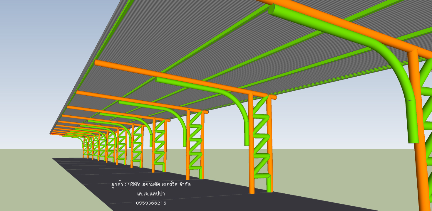
Task: Click the phone number 0959366215
Action: coord(151,203)
